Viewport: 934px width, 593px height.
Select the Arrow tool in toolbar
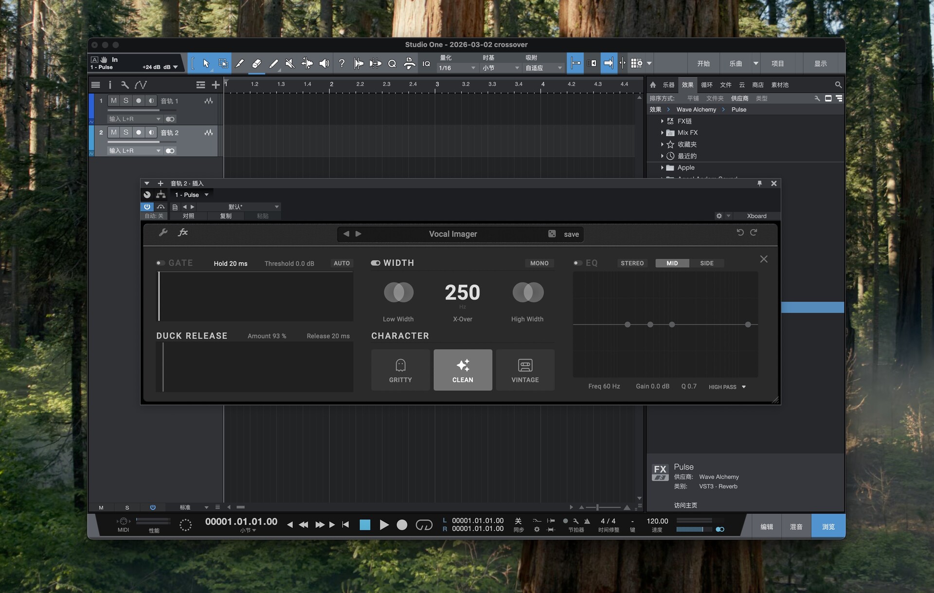206,63
